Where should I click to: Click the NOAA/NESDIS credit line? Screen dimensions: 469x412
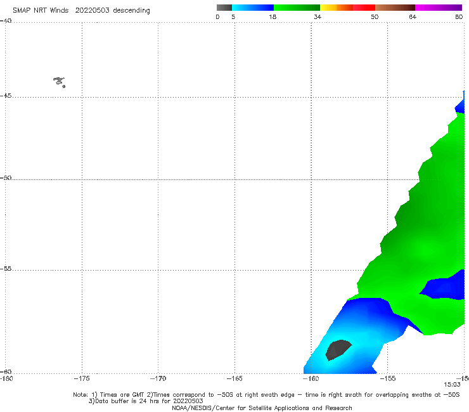[262, 408]
